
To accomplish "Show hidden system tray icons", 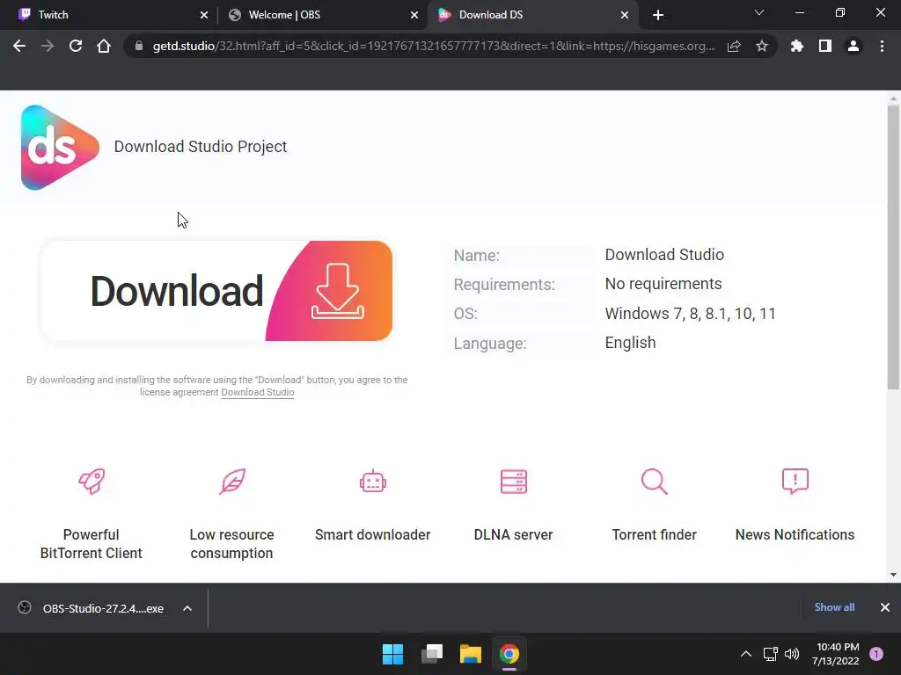I will click(746, 654).
